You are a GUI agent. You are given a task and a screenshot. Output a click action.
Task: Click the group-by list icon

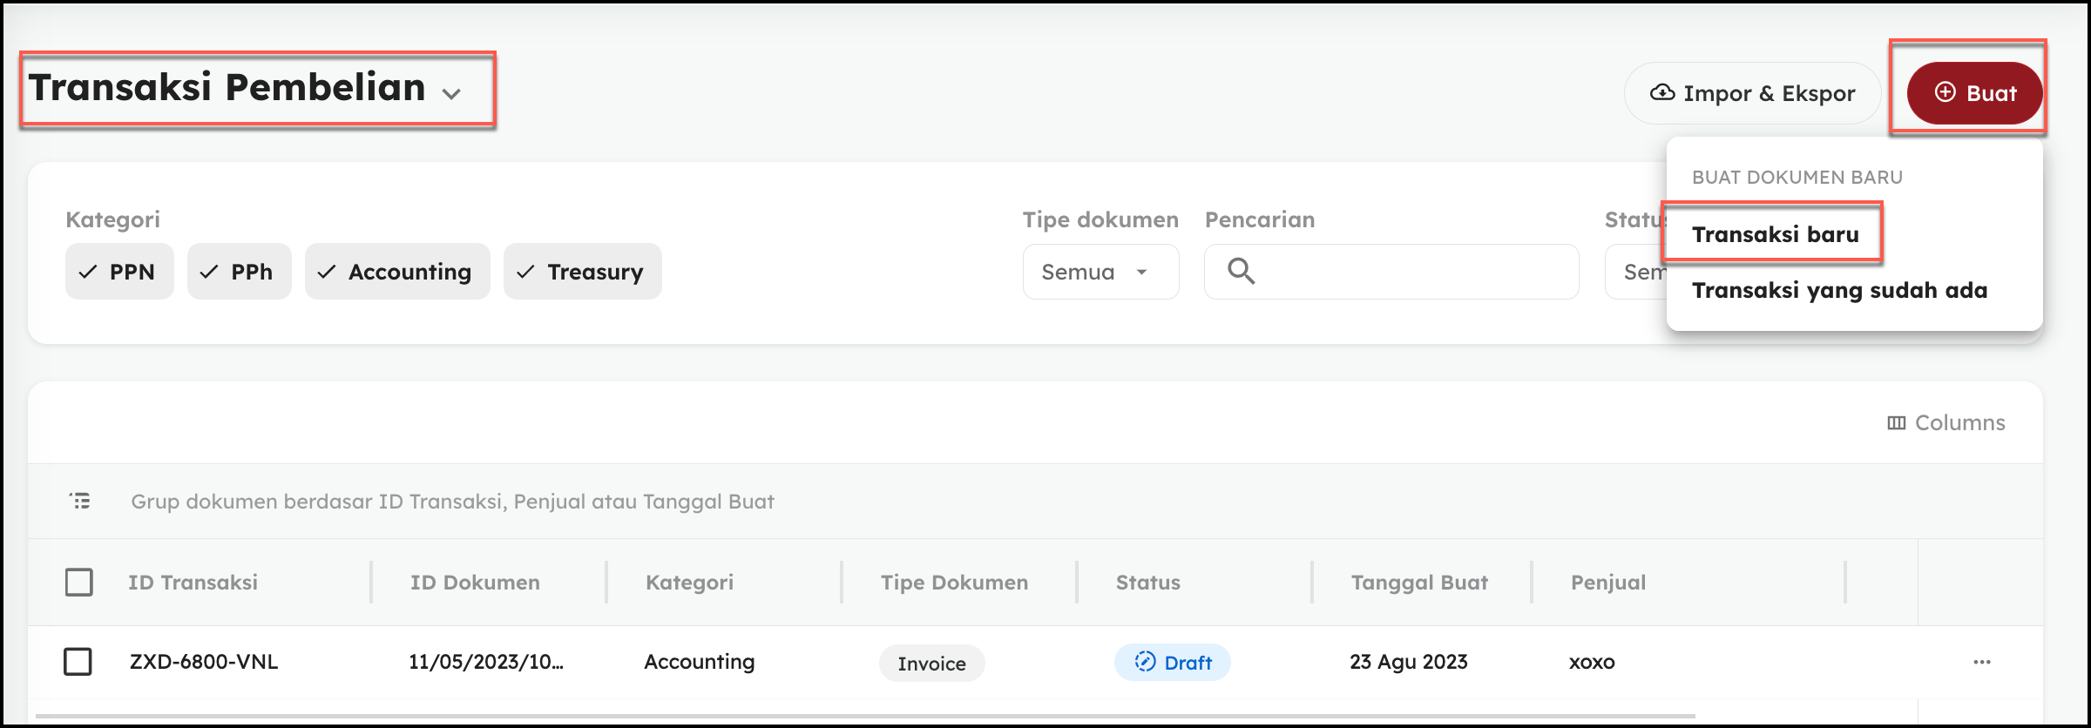80,501
